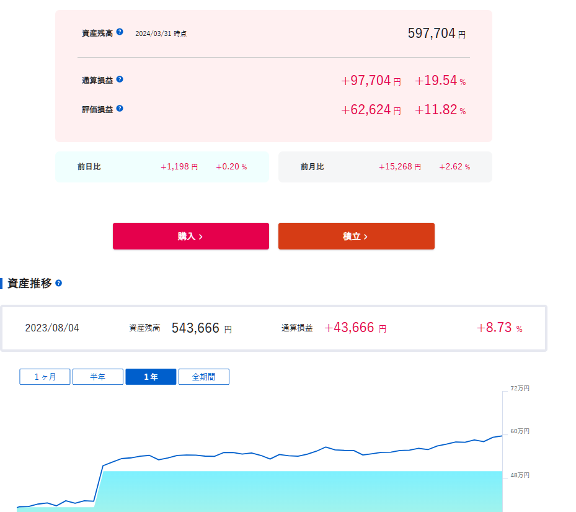Screen dimensions: 576x512
Task: Select the 1年 period tab
Action: click(151, 377)
